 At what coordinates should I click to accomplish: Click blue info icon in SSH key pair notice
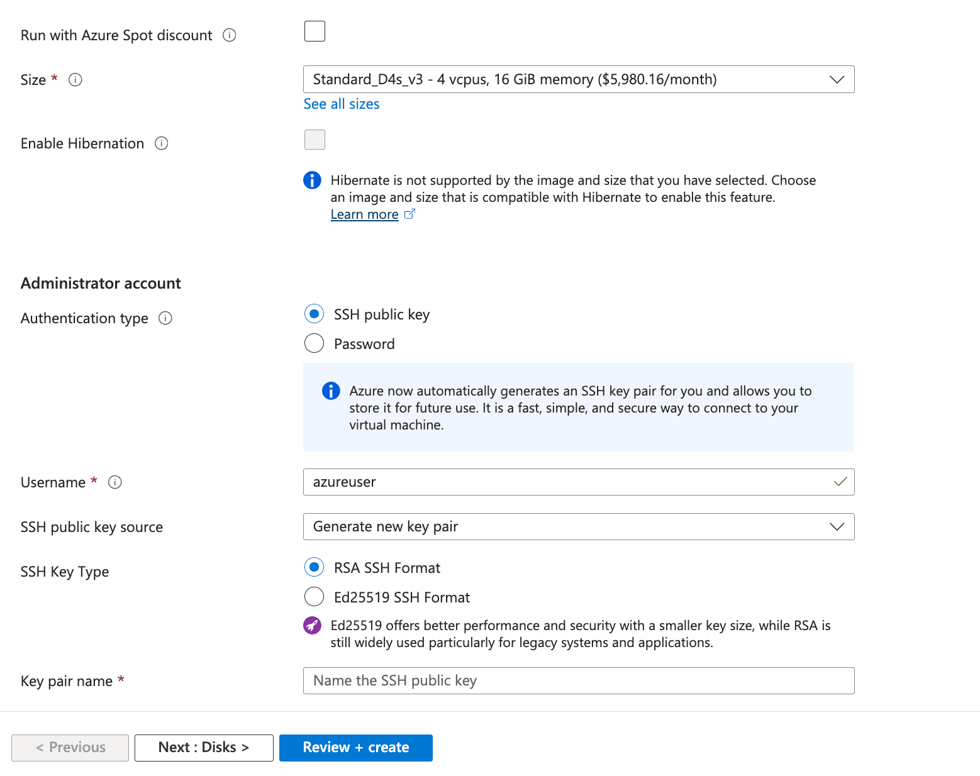pyautogui.click(x=331, y=391)
